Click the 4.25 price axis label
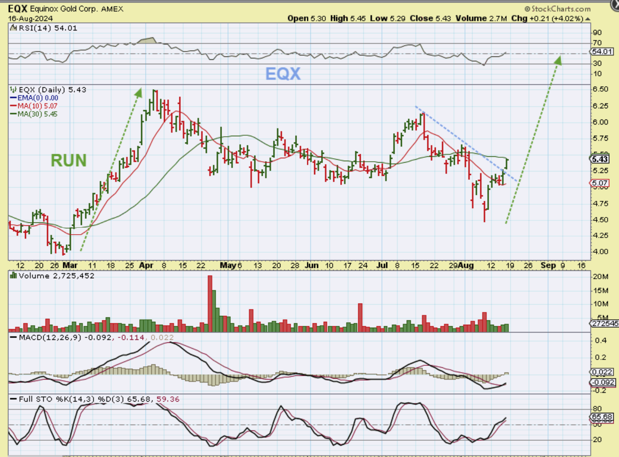The image size is (619, 457). pyautogui.click(x=600, y=235)
